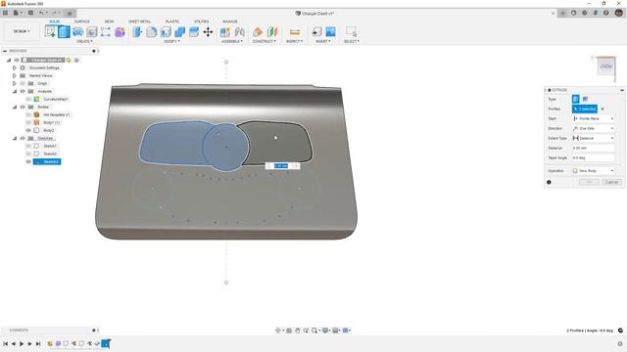
Task: Choose the Thin Extrude type button
Action: (x=585, y=99)
